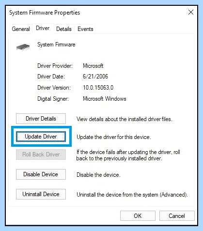Viewport: 203px width, 231px height.
Task: Select the driver date '6/21/2006'
Action: click(95, 77)
